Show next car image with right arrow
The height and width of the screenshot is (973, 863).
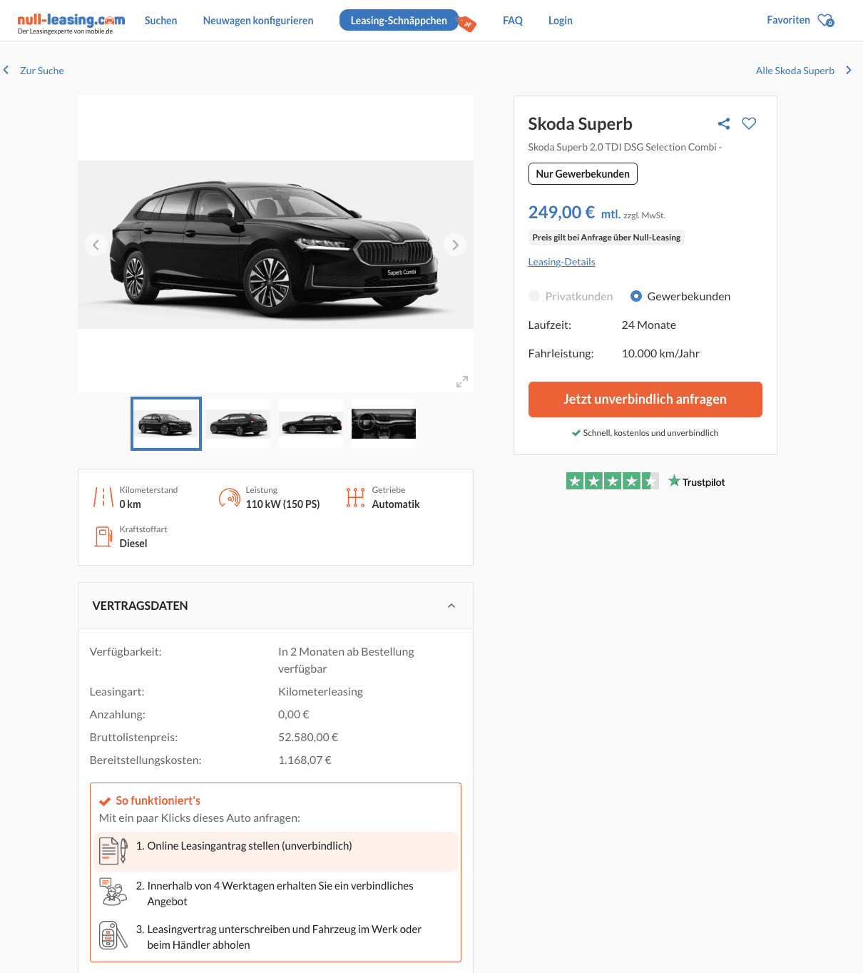(x=455, y=245)
